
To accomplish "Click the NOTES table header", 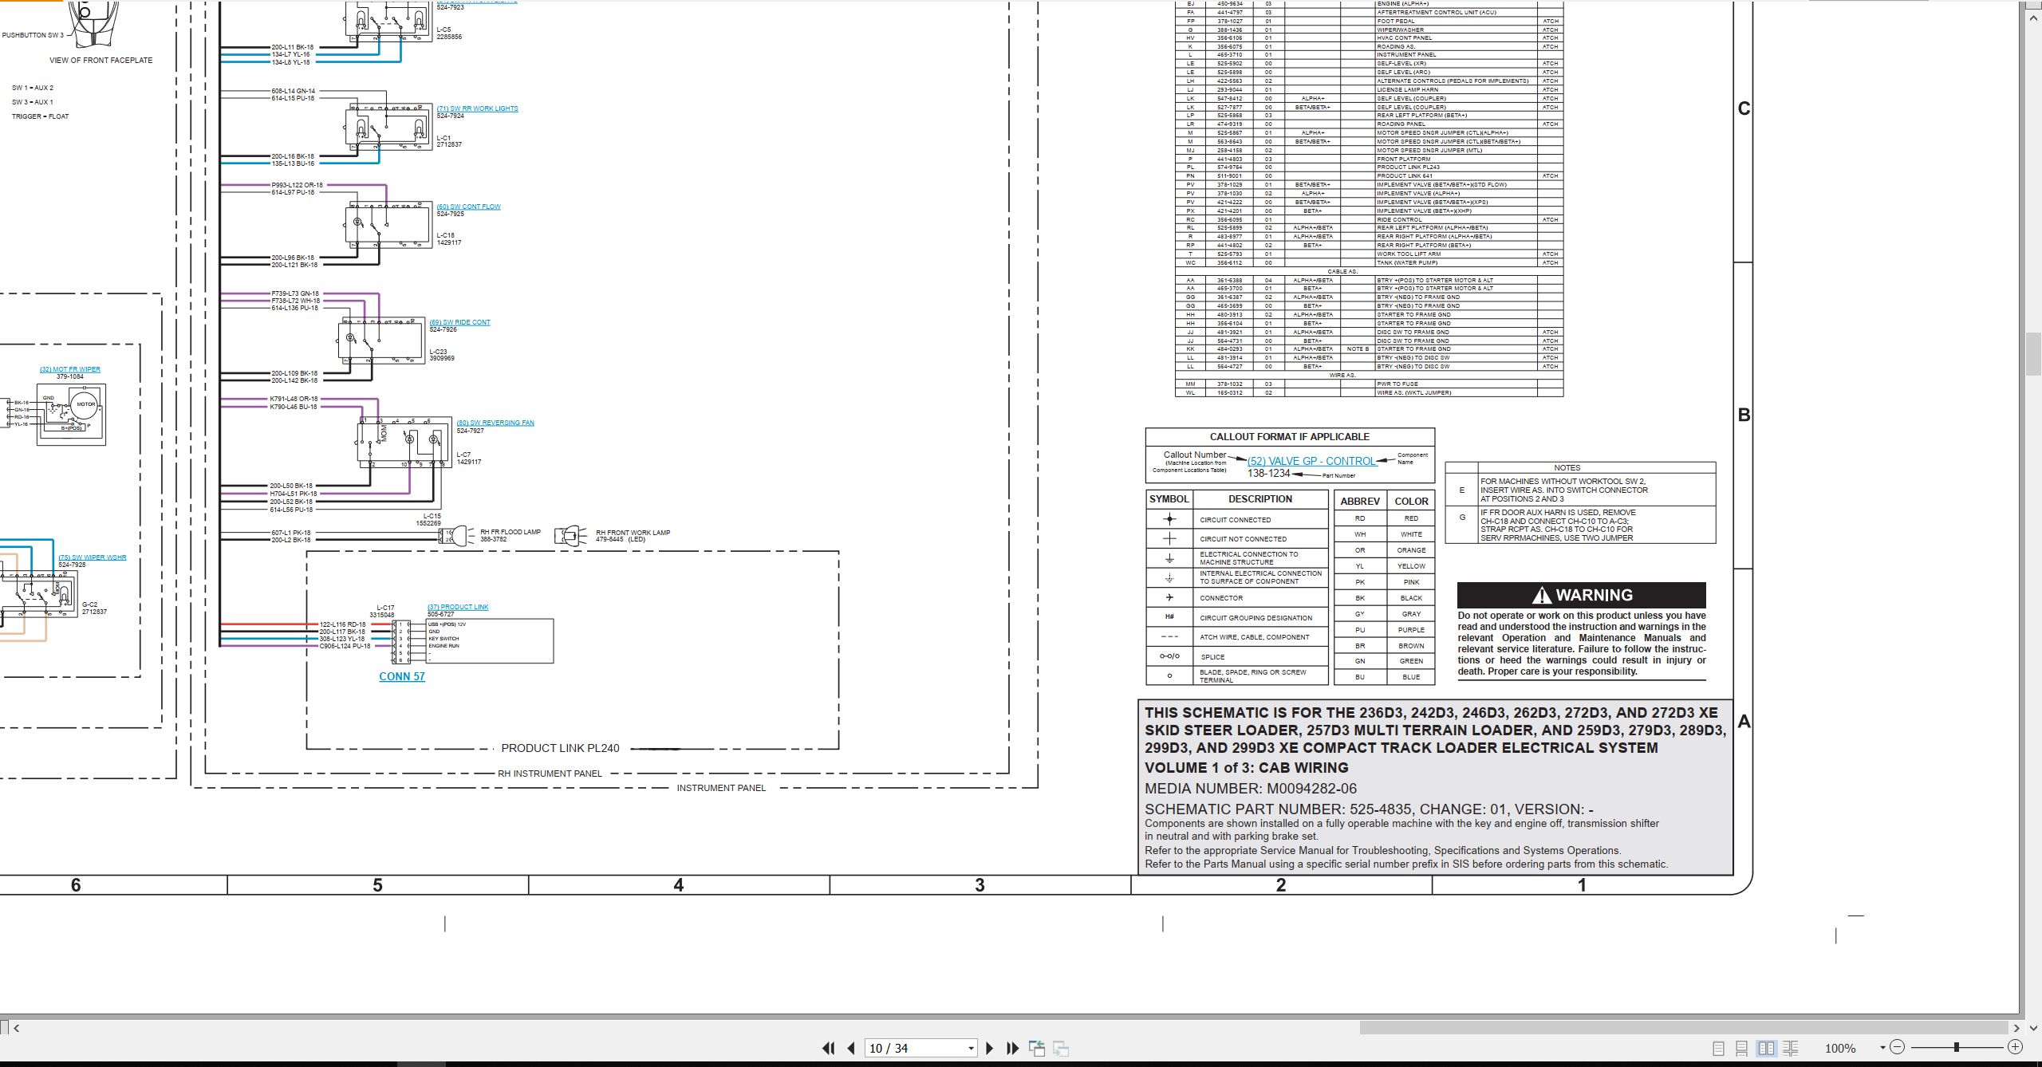I will [x=1567, y=468].
